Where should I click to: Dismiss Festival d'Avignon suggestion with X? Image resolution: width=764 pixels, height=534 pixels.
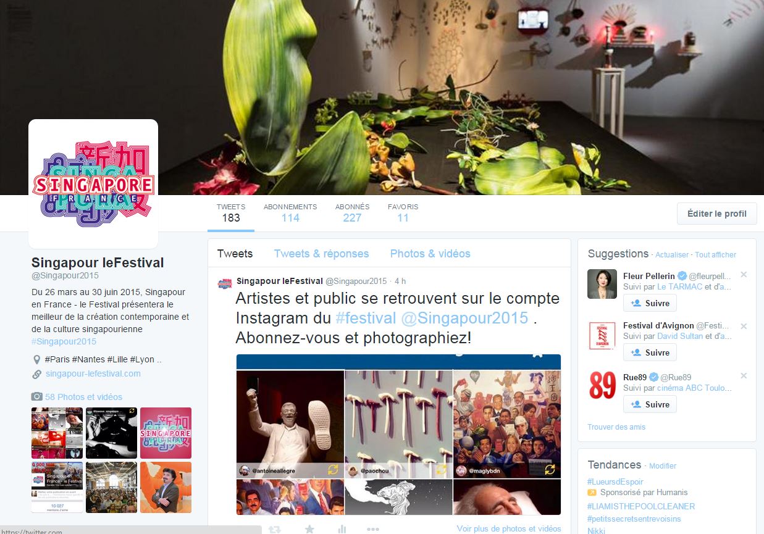pos(744,326)
